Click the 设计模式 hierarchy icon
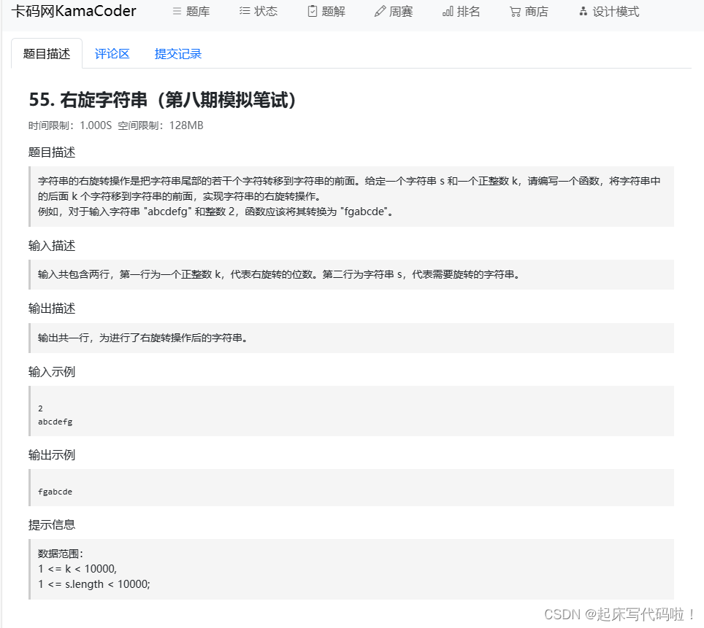704x628 pixels. tap(583, 11)
